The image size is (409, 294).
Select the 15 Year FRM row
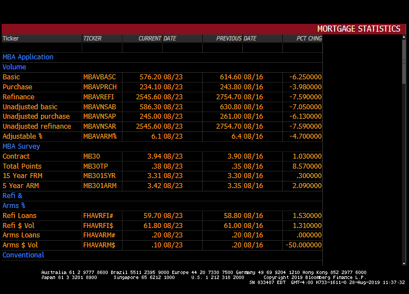162,176
